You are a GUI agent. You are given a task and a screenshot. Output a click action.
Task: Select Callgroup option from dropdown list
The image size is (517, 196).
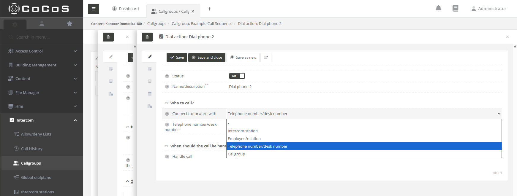point(236,154)
